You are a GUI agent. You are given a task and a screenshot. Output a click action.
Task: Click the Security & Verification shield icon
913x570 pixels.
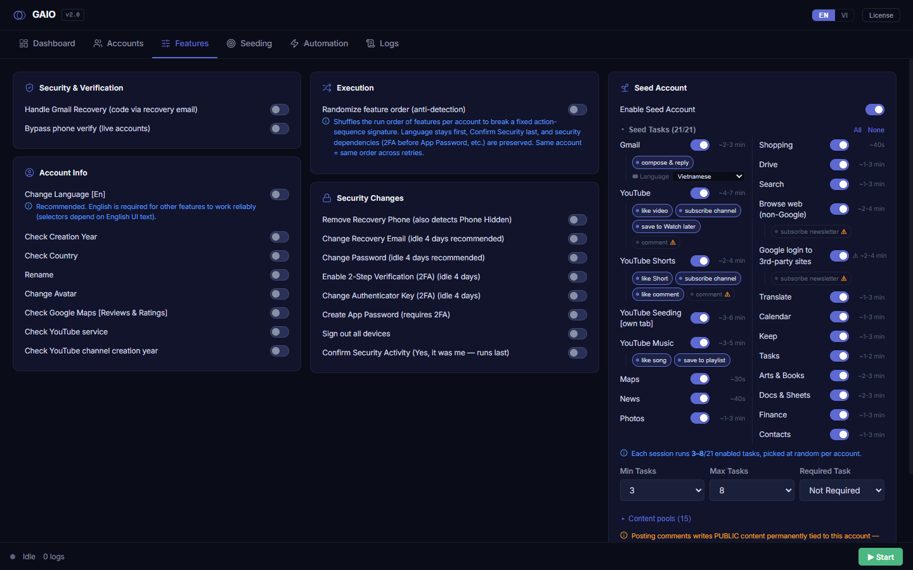(x=29, y=88)
